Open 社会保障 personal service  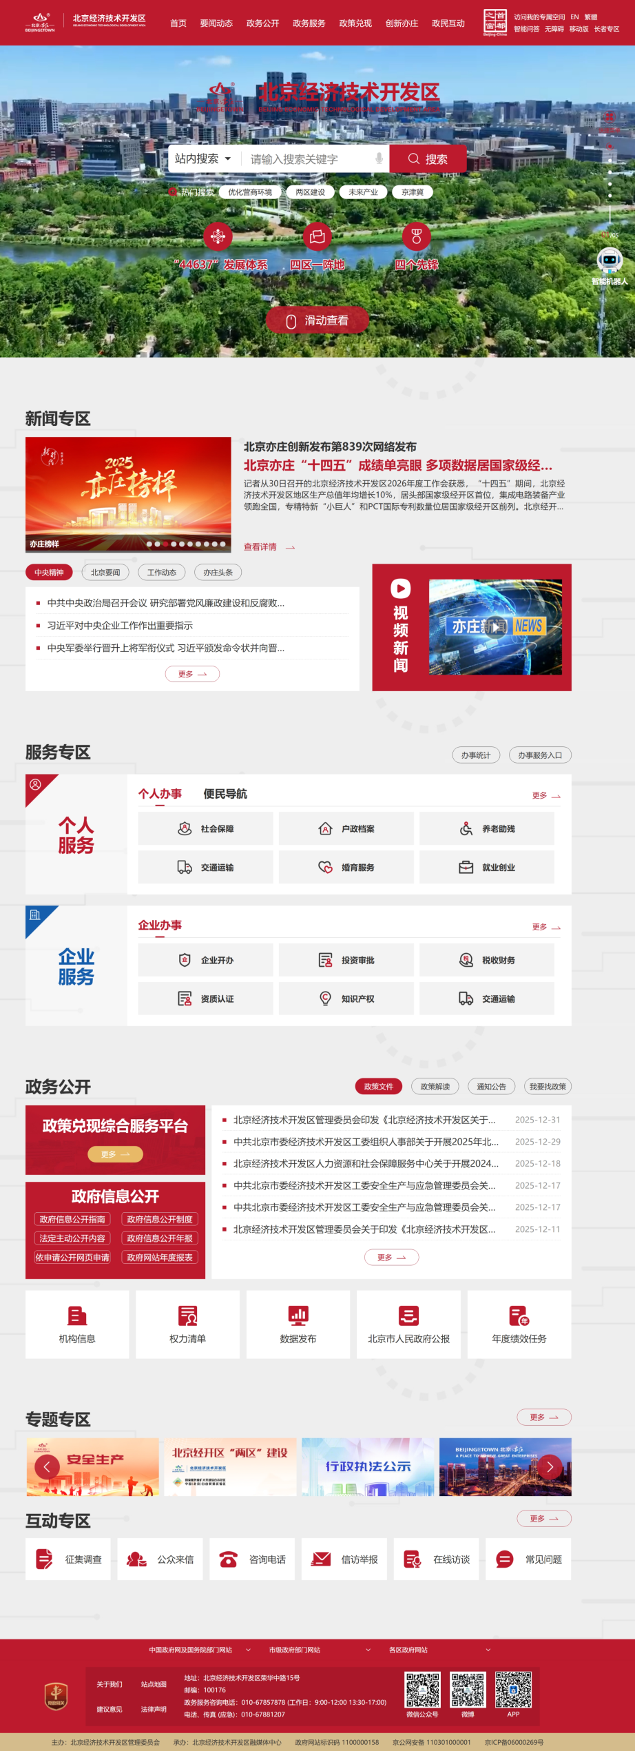click(x=205, y=828)
